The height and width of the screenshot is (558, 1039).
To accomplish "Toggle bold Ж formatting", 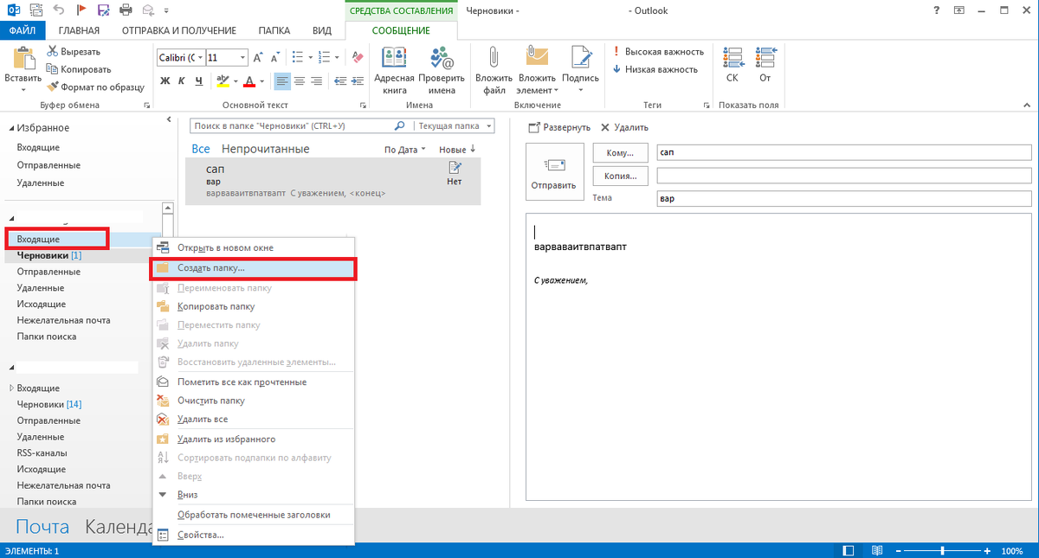I will [166, 81].
